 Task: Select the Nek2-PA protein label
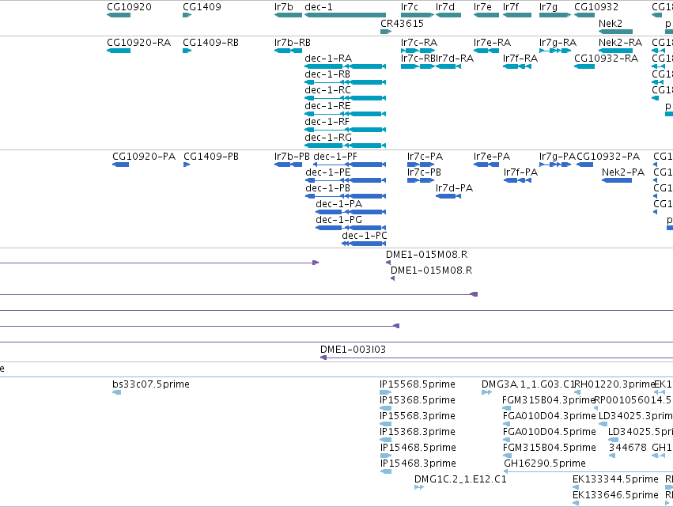(x=623, y=172)
